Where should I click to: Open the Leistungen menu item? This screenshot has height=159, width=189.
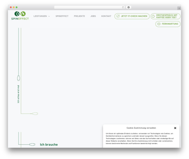pos(40,16)
